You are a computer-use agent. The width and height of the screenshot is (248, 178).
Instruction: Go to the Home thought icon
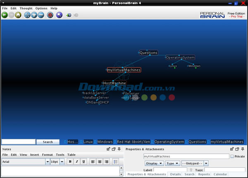(x=18, y=15)
